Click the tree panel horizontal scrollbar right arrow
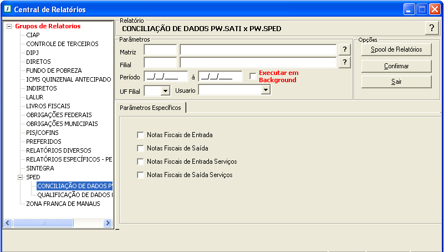444x252 pixels. (108, 223)
